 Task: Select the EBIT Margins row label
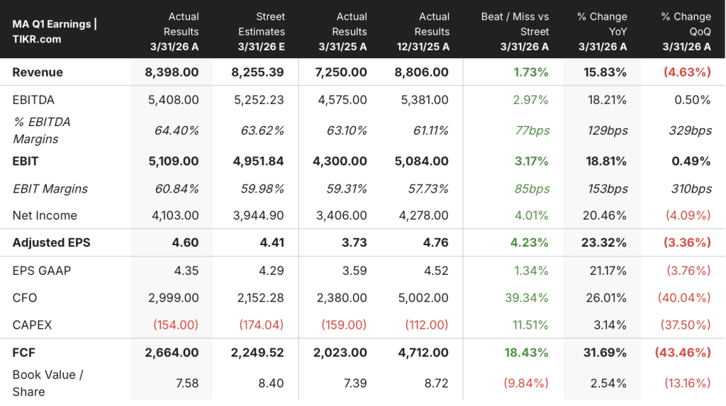(50, 189)
